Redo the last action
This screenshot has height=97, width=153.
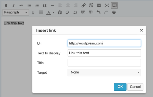click(106, 12)
